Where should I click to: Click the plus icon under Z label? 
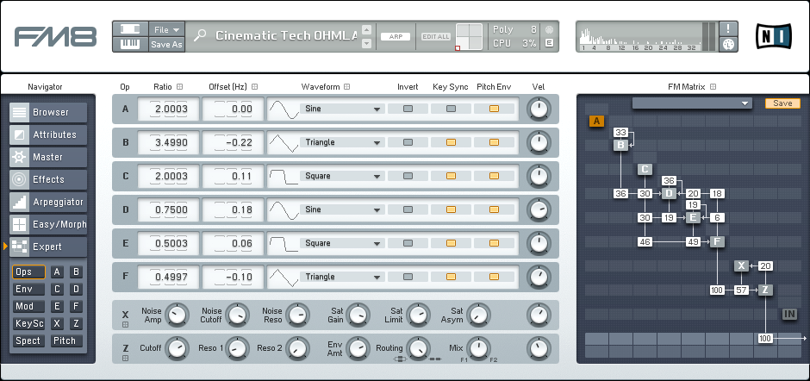point(125,359)
